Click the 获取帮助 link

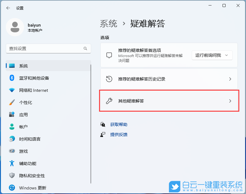pos(119,124)
